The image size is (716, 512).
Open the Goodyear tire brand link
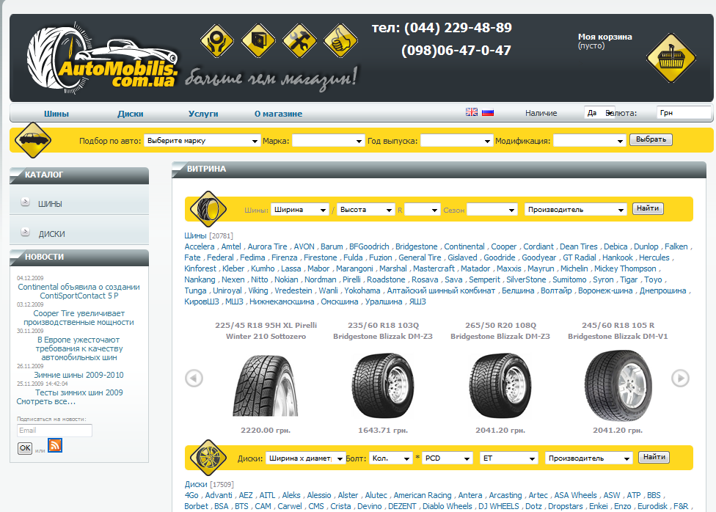[x=538, y=257]
